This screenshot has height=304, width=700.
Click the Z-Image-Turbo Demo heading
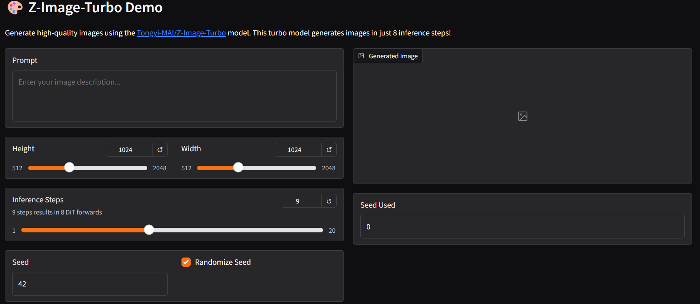click(95, 8)
